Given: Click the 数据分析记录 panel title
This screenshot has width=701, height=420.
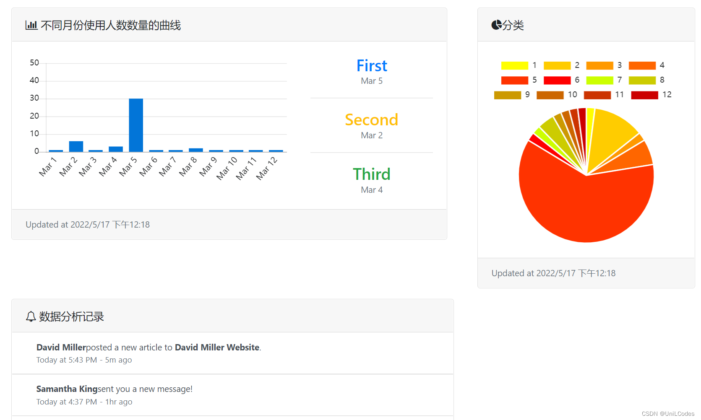Looking at the screenshot, I should pyautogui.click(x=72, y=316).
